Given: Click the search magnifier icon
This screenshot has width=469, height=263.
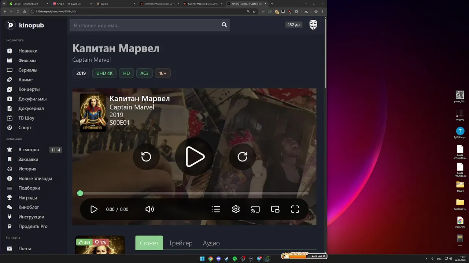Looking at the screenshot, I should coord(224,25).
